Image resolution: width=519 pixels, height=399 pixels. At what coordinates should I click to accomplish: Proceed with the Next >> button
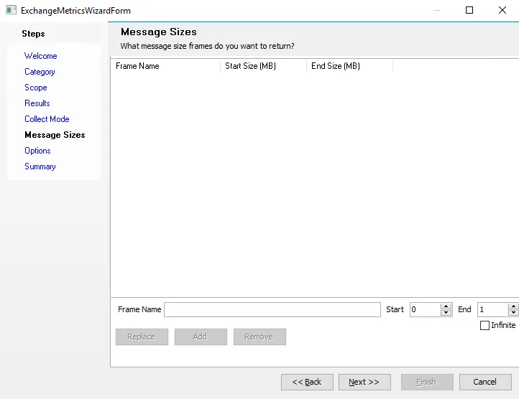pos(364,382)
